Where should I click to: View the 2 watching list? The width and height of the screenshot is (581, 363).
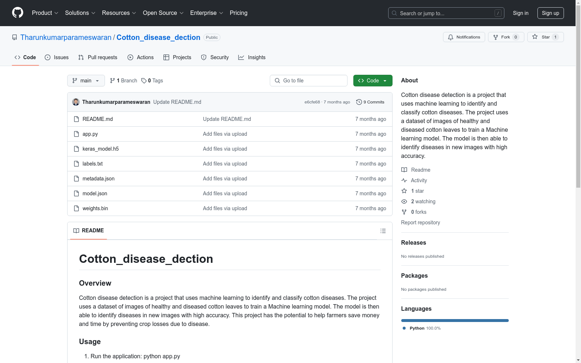tap(423, 201)
